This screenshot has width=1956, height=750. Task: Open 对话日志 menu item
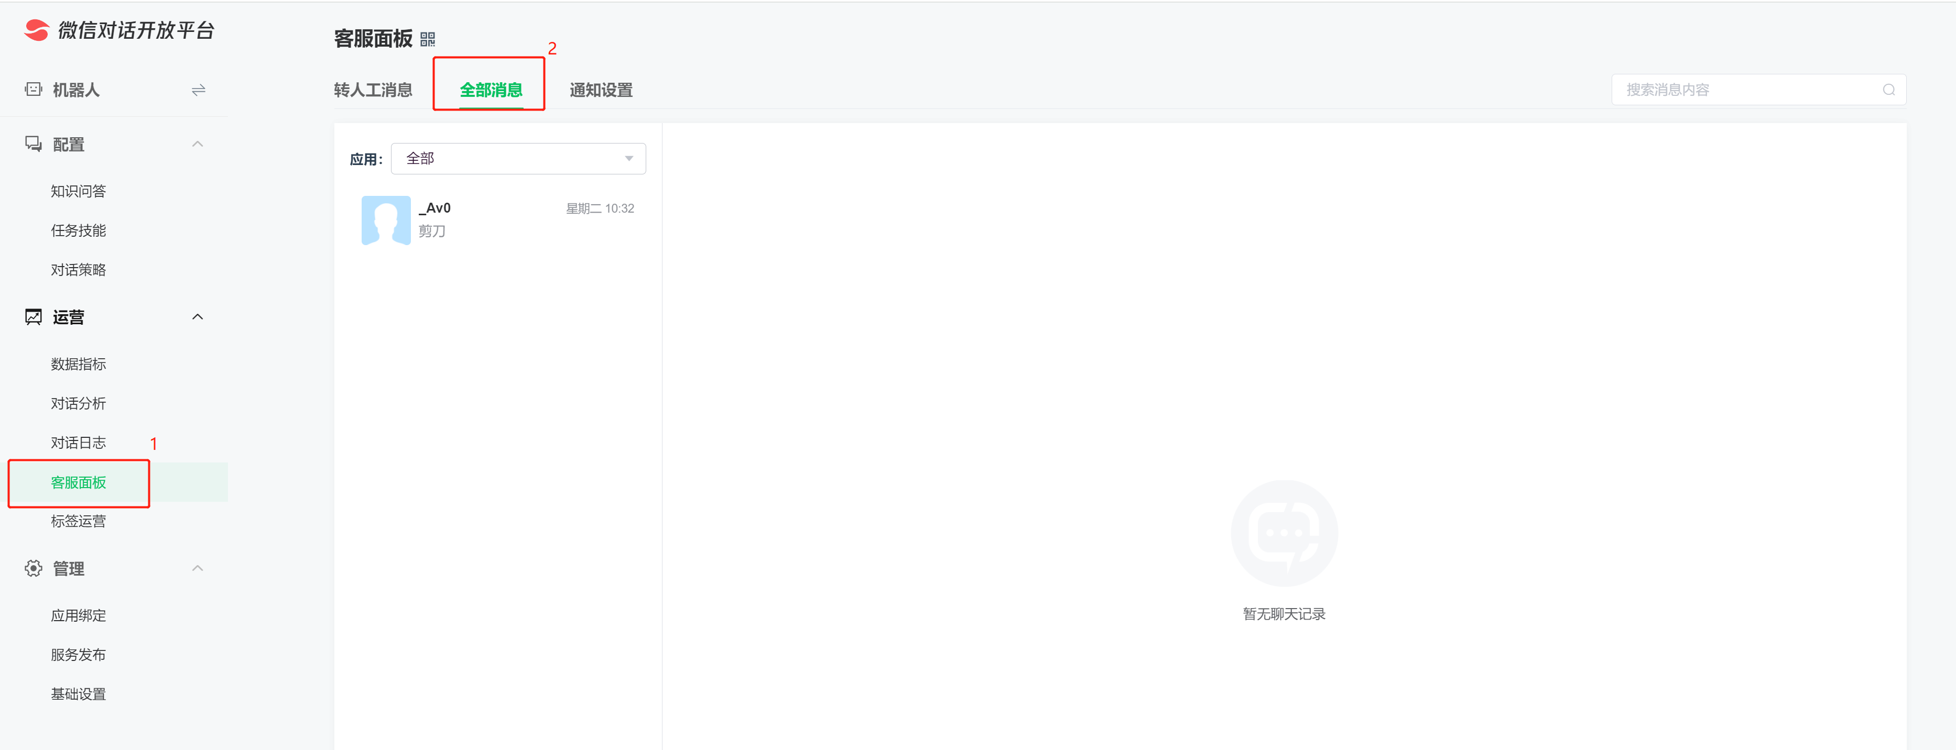pos(78,443)
